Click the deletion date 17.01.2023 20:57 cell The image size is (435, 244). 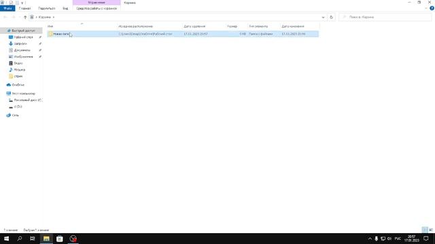[196, 34]
